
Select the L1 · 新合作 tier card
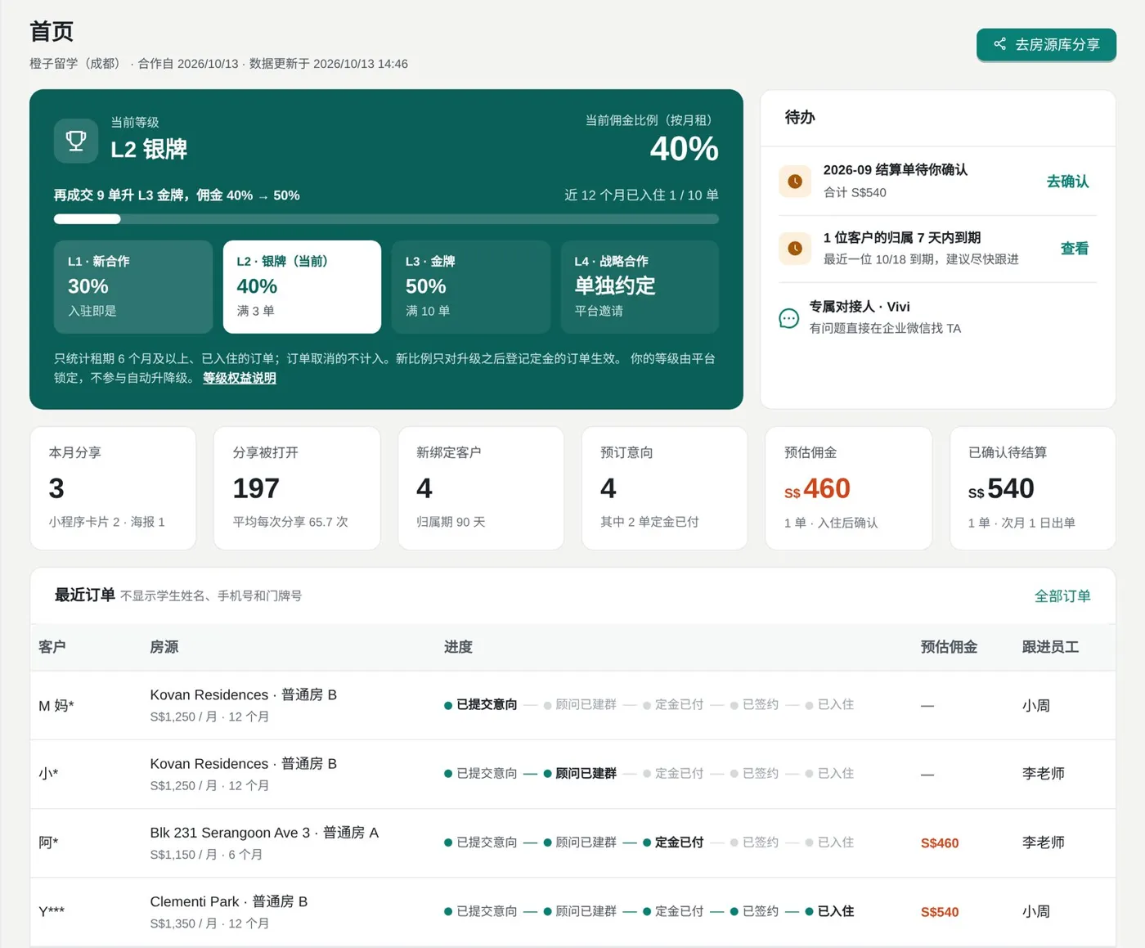(133, 286)
